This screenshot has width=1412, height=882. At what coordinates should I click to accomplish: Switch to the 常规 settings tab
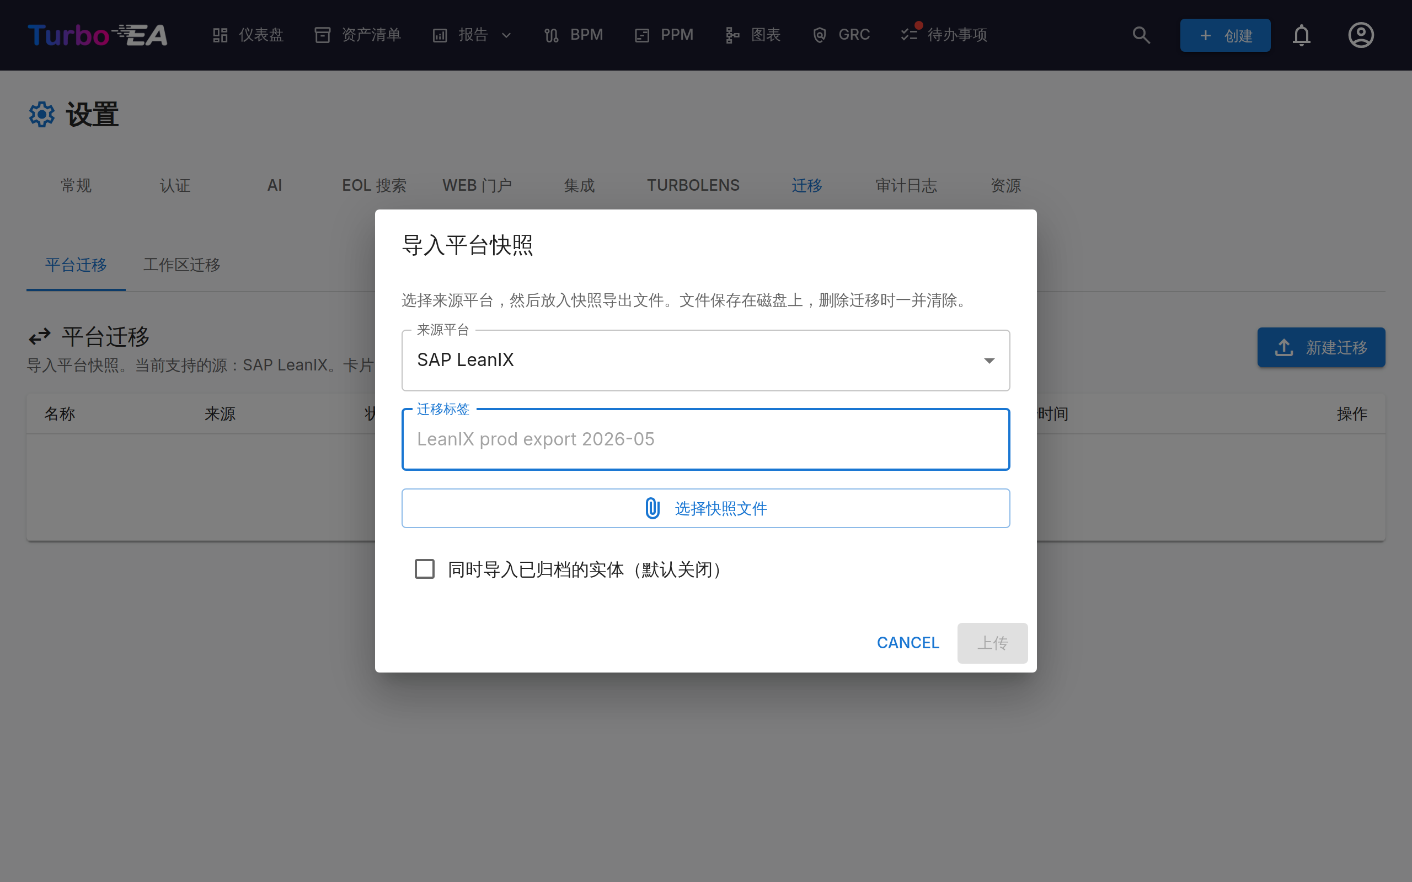pos(76,186)
